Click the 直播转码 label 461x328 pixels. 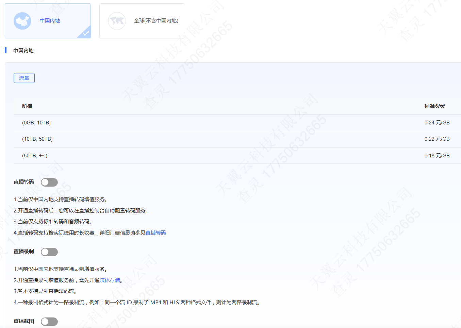[x=24, y=182]
